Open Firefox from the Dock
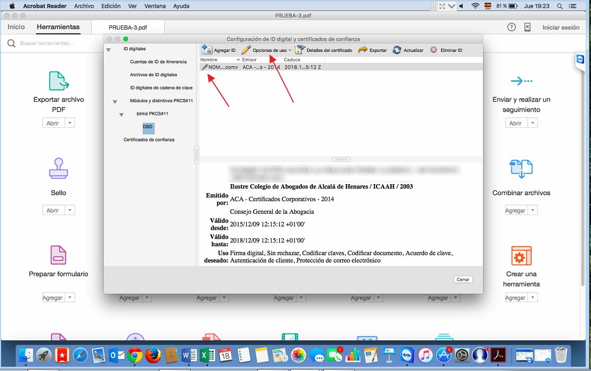This screenshot has height=371, width=591. (153, 355)
